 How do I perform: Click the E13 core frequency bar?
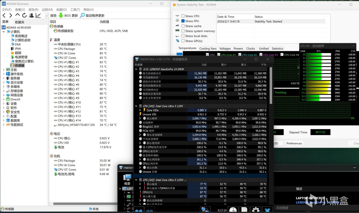tap(319, 100)
